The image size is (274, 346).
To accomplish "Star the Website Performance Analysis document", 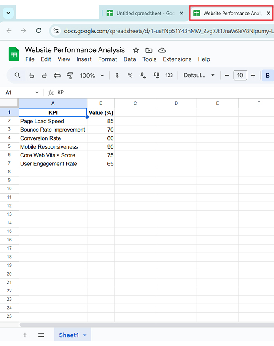I will [x=136, y=50].
